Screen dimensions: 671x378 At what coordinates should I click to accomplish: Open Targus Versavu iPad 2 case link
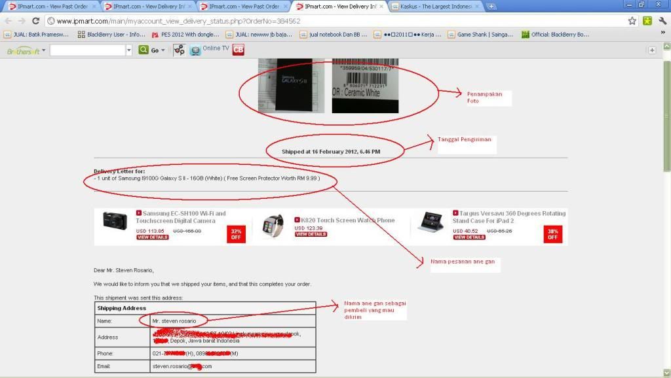click(x=509, y=217)
